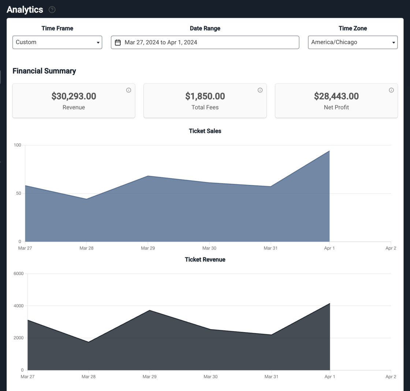This screenshot has width=410, height=391.
Task: Click the Revenue card info icon
Action: pyautogui.click(x=128, y=90)
